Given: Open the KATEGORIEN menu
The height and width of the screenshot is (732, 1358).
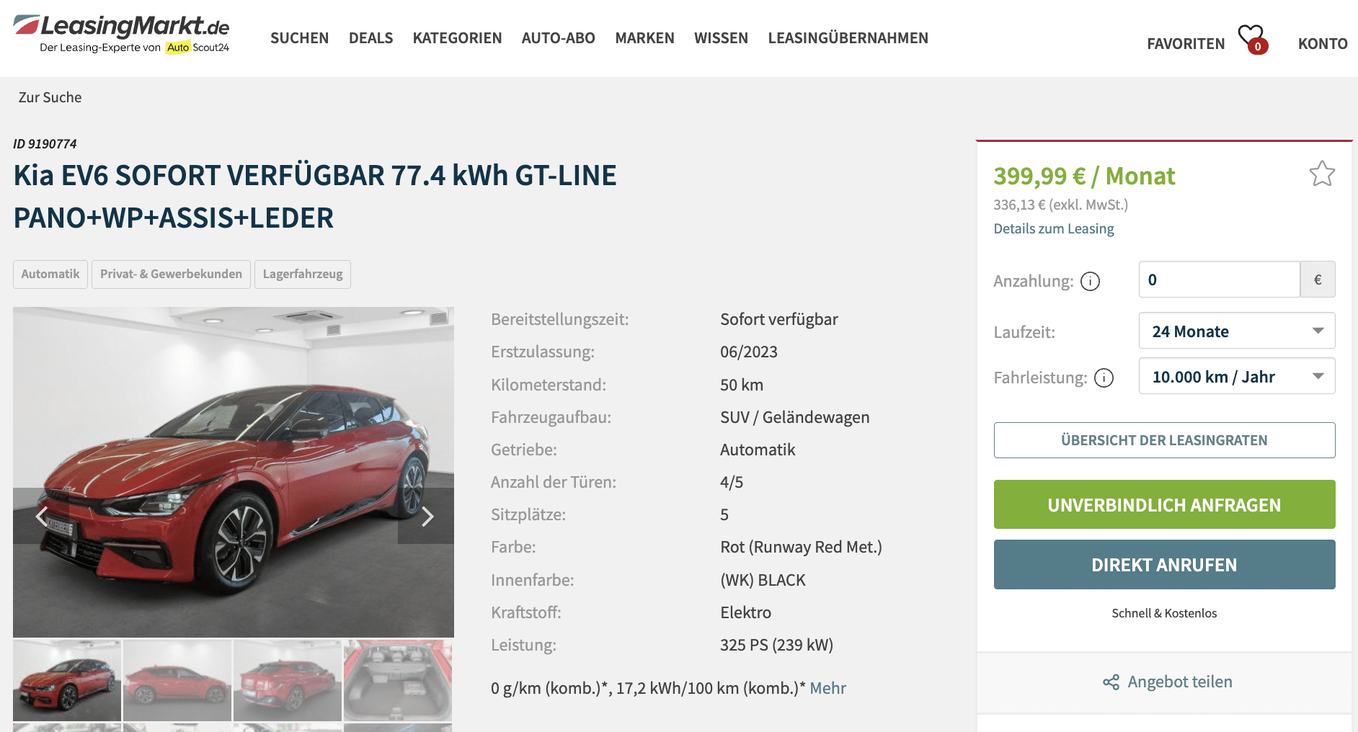Looking at the screenshot, I should 457,38.
